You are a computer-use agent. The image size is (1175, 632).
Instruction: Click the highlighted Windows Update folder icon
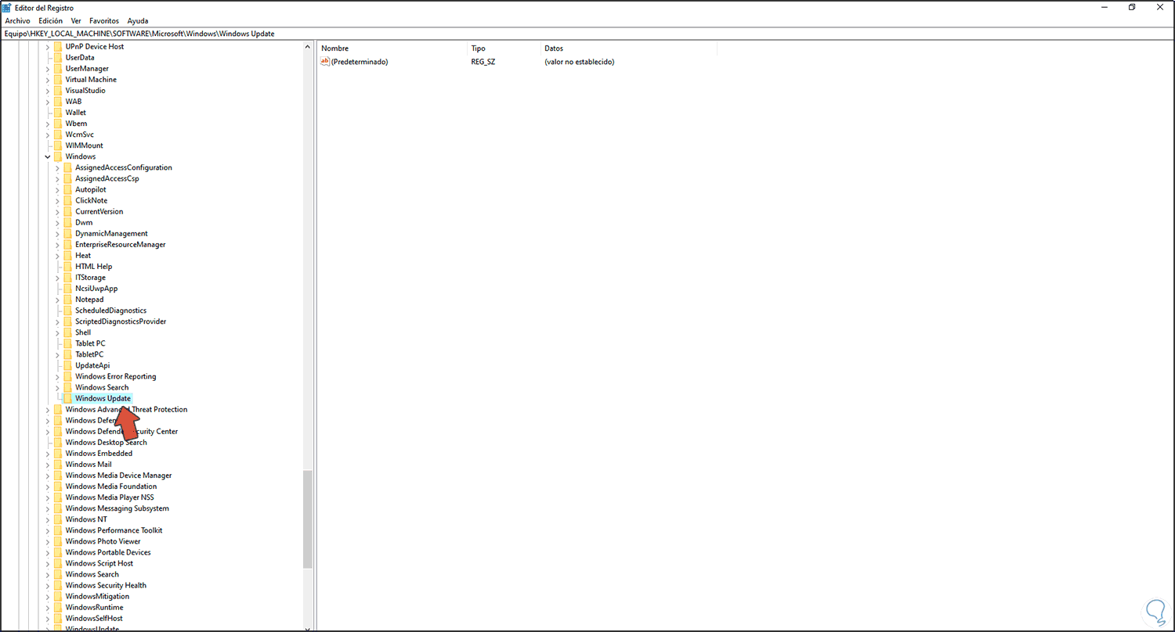point(68,398)
